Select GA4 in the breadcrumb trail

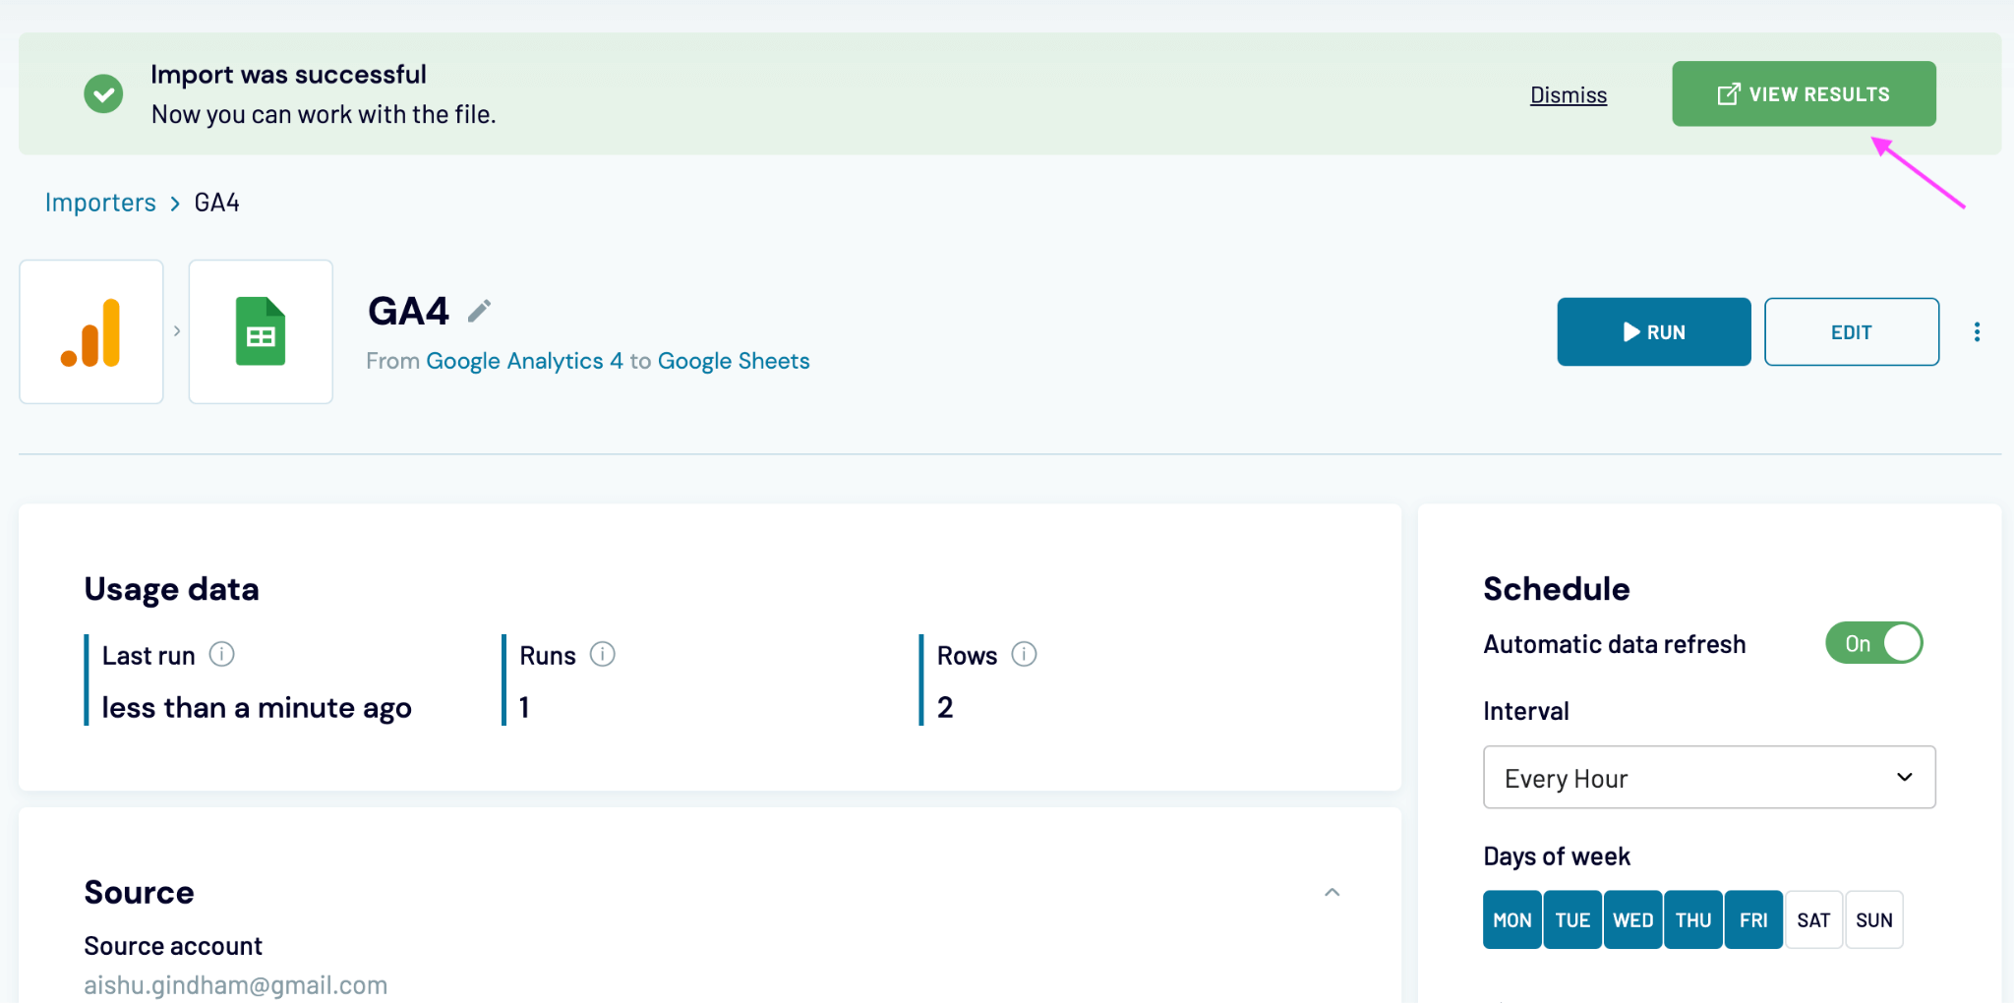pyautogui.click(x=215, y=203)
